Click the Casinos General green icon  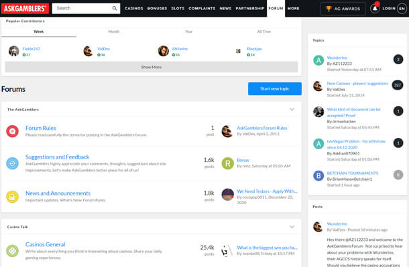[x=12, y=251]
